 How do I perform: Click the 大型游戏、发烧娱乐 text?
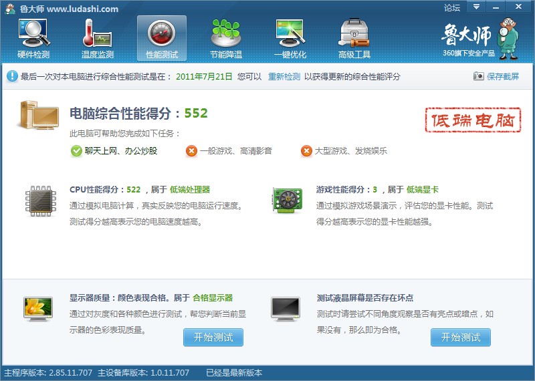coord(350,151)
